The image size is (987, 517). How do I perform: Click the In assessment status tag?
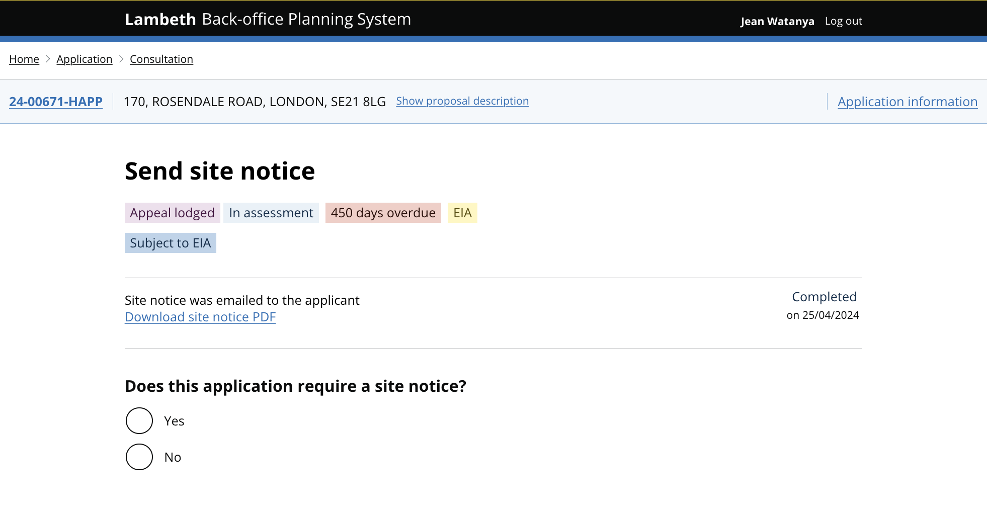tap(271, 213)
